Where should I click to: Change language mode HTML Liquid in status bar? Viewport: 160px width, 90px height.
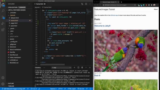tap(71, 89)
